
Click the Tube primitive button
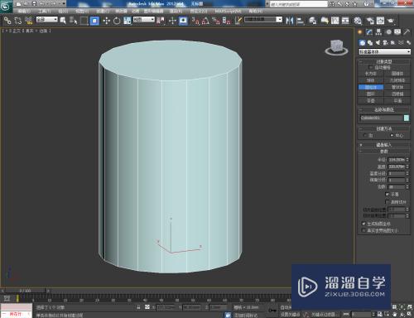pyautogui.click(x=397, y=87)
